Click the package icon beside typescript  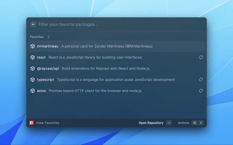point(32,79)
